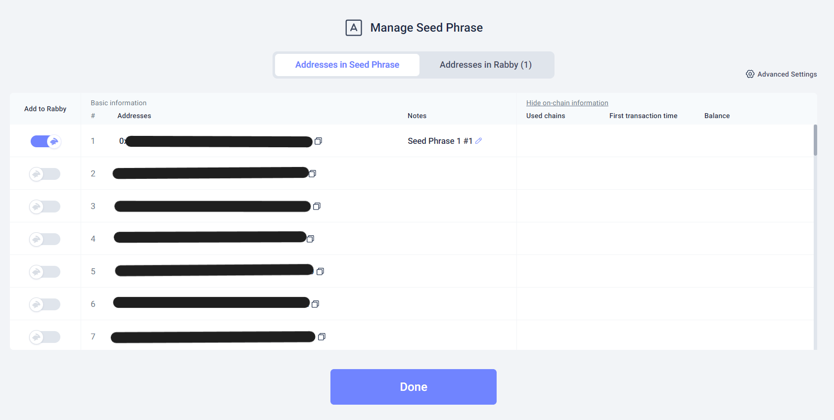The height and width of the screenshot is (420, 834).
Task: Click Hide on-chain information link
Action: [x=567, y=103]
